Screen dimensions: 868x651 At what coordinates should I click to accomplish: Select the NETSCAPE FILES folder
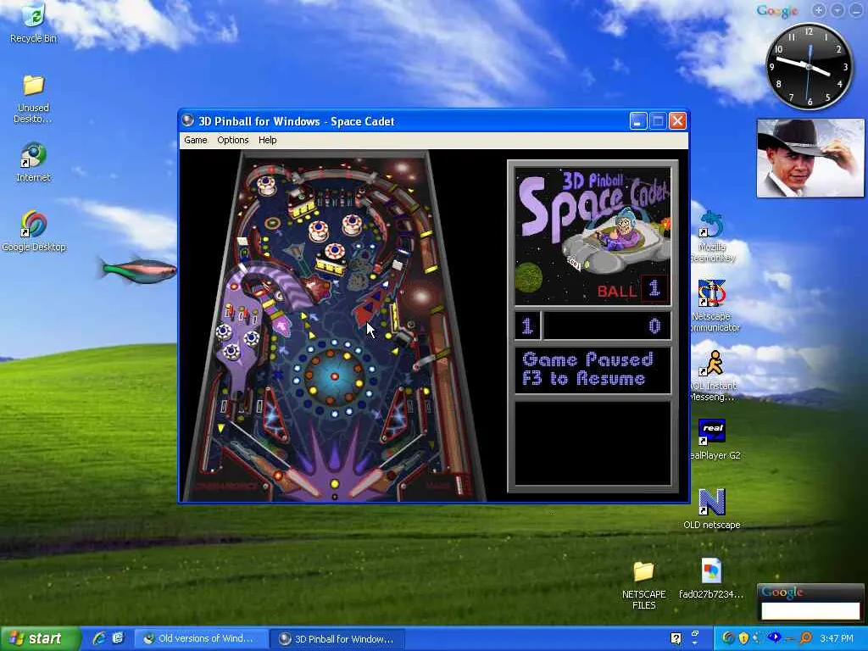pos(644,585)
